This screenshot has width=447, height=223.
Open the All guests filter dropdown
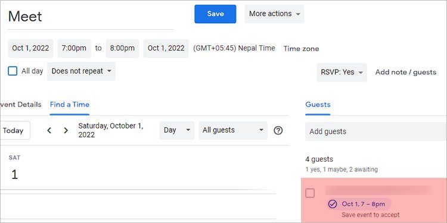(x=233, y=130)
